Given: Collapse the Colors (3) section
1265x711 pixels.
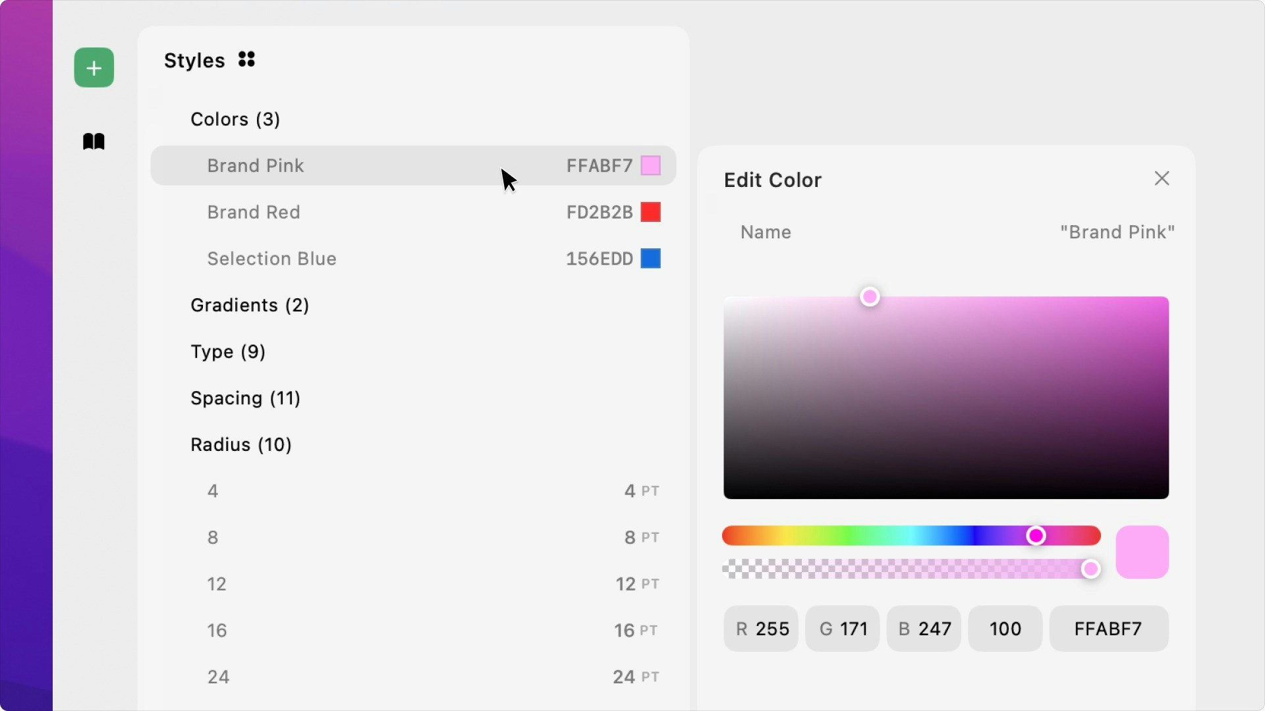Looking at the screenshot, I should pos(235,119).
